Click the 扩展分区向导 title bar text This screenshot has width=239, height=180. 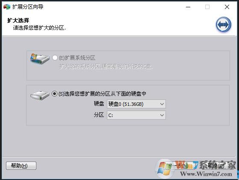28,7
